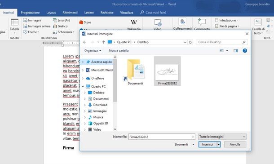Refresh the Desktop folder view
This screenshot has height=164, width=274.
[x=190, y=42]
